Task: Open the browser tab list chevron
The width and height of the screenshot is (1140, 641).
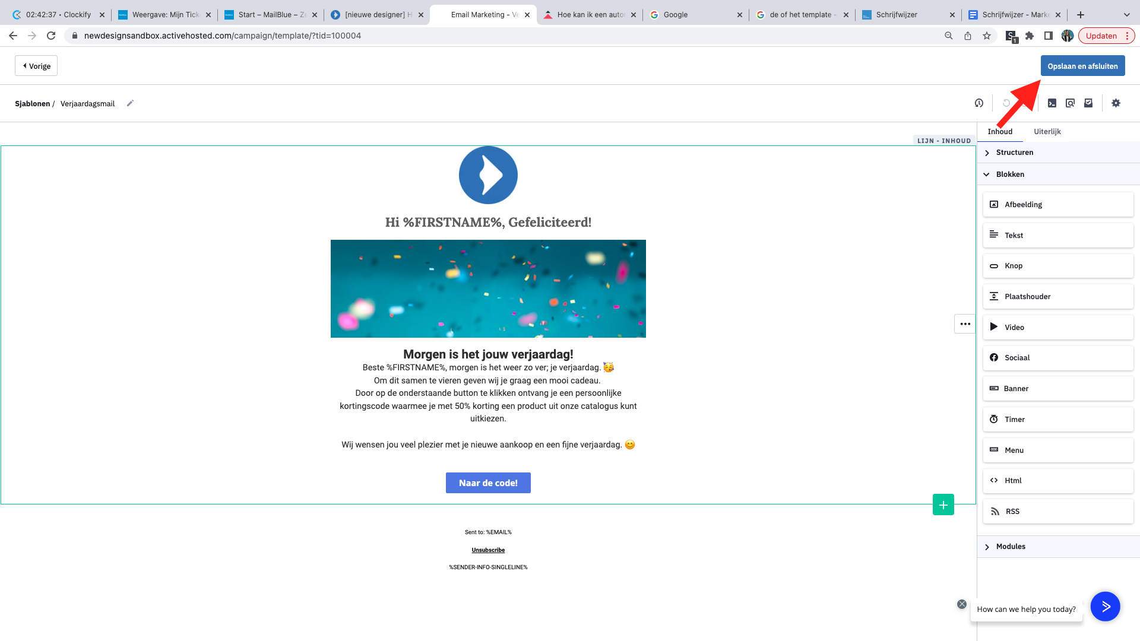Action: pos(1127,15)
